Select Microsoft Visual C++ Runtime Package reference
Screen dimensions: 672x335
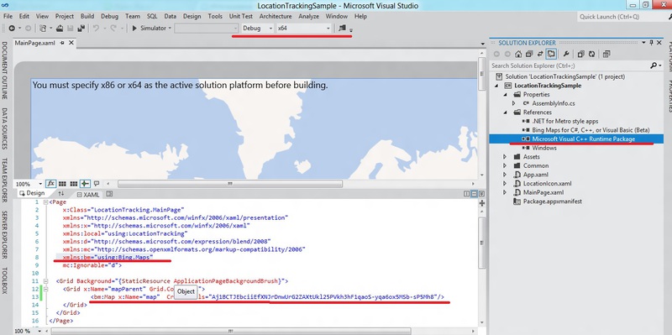point(583,139)
